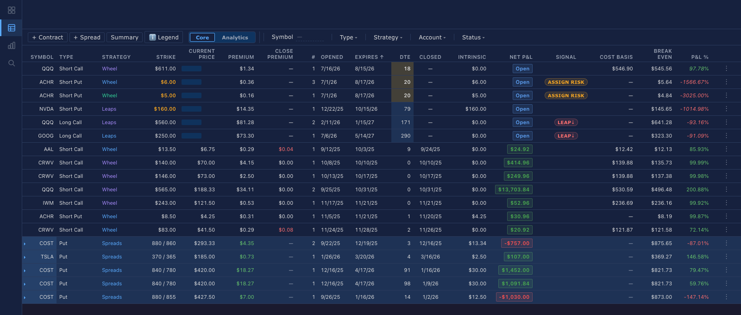The width and height of the screenshot is (741, 315).
Task: Open row menu for COST 880 / 855 spread
Action: [726, 297]
